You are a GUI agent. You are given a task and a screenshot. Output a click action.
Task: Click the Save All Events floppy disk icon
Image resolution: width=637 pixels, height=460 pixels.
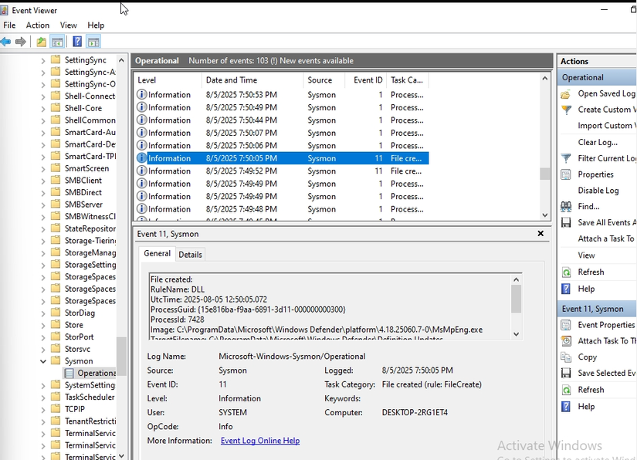[566, 222]
